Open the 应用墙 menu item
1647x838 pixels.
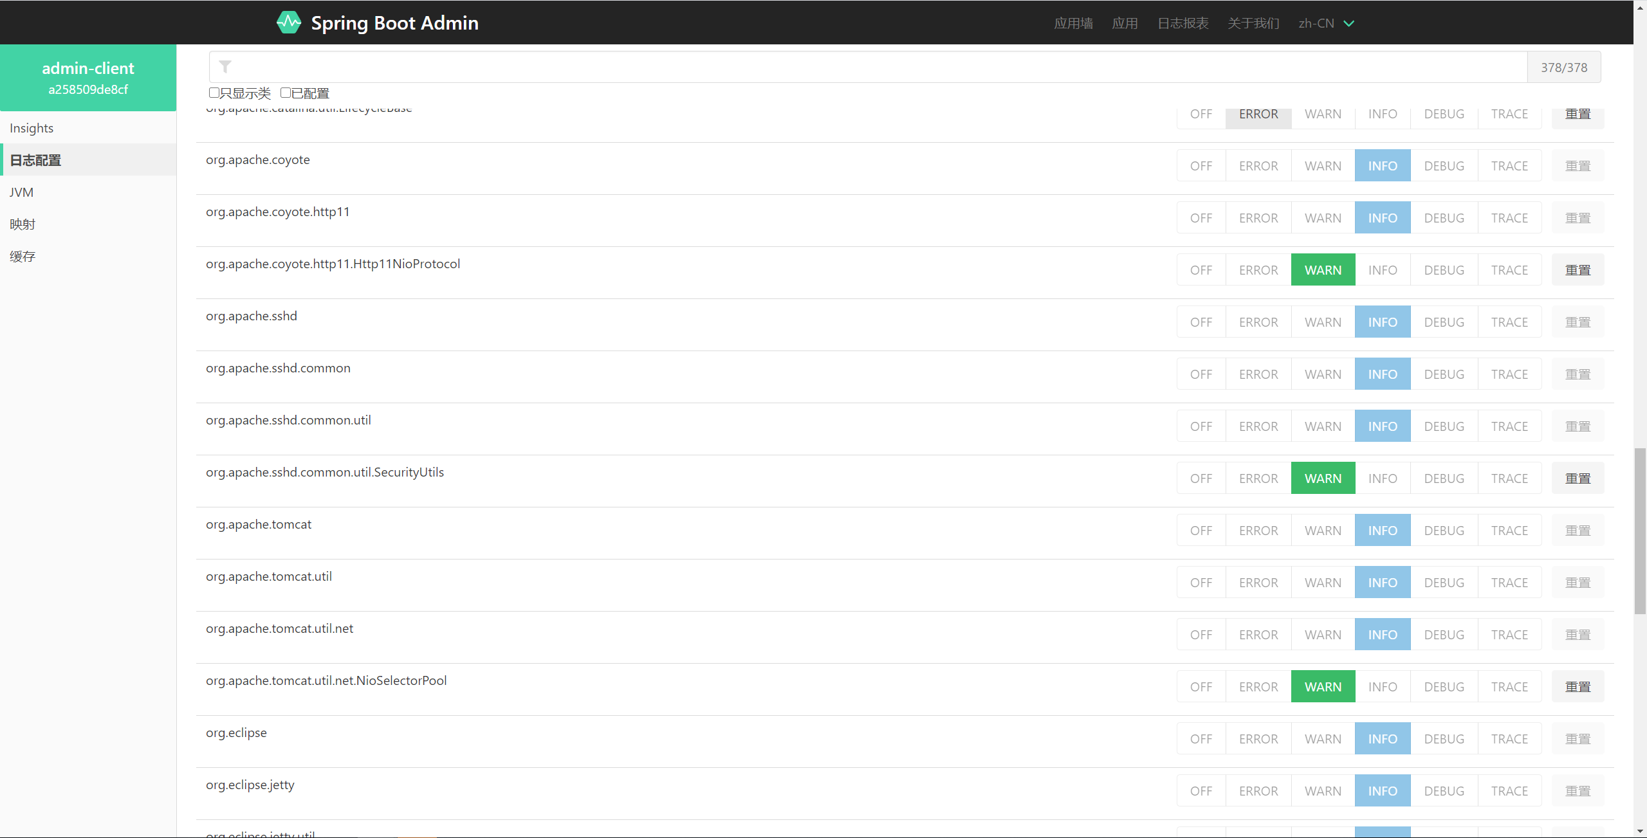1073,24
